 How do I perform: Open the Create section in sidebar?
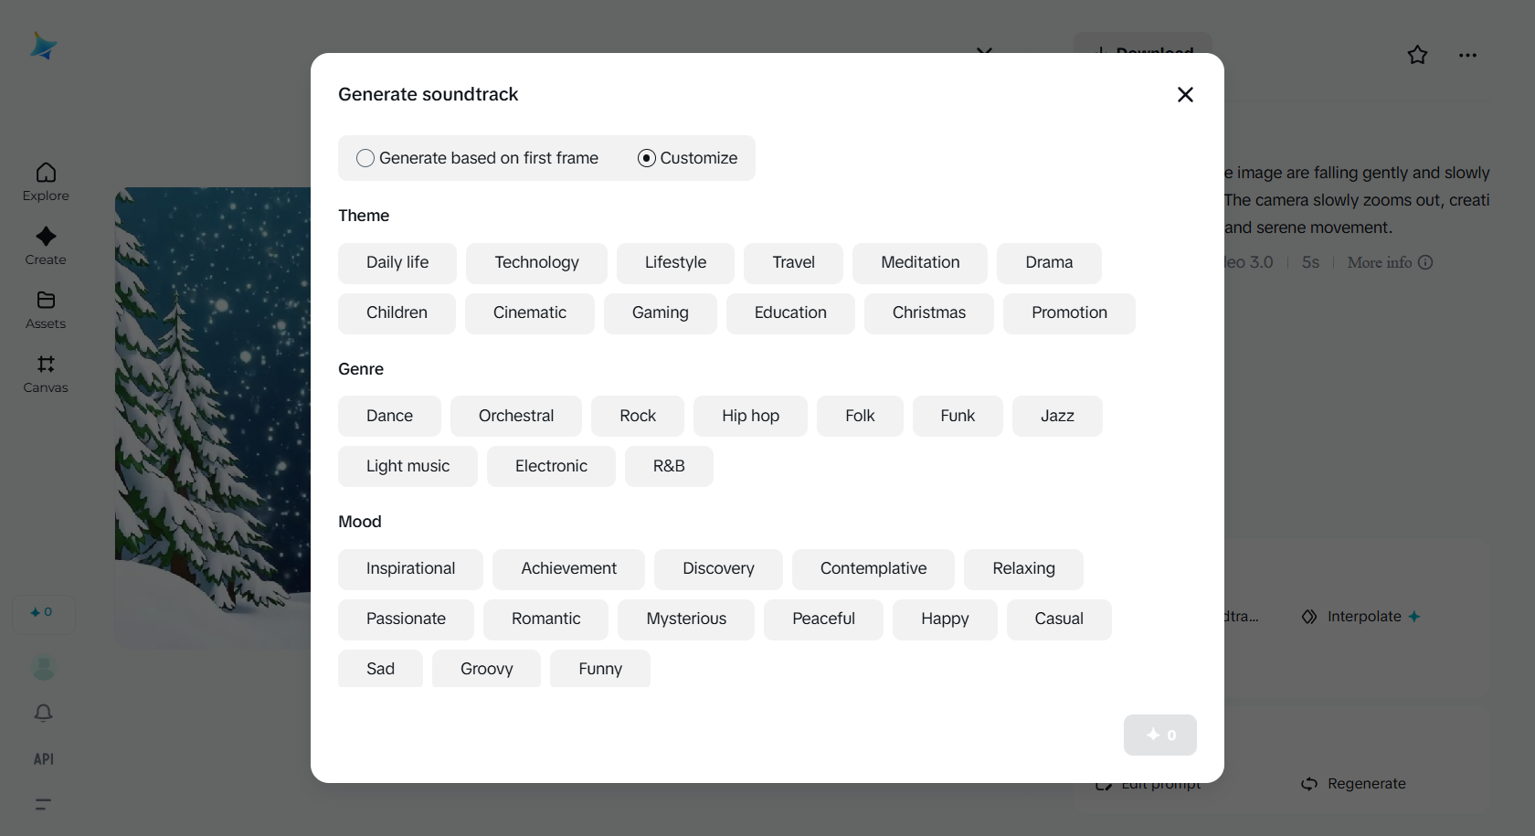[46, 246]
